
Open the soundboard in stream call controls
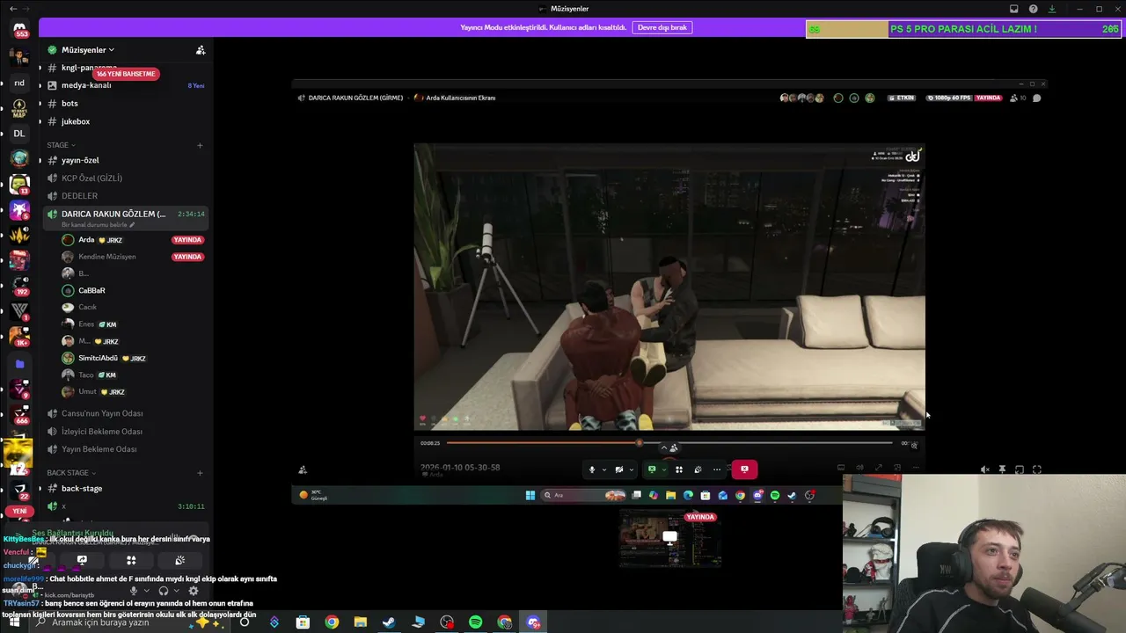[698, 469]
